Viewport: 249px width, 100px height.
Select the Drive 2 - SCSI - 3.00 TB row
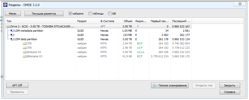(x=99, y=26)
